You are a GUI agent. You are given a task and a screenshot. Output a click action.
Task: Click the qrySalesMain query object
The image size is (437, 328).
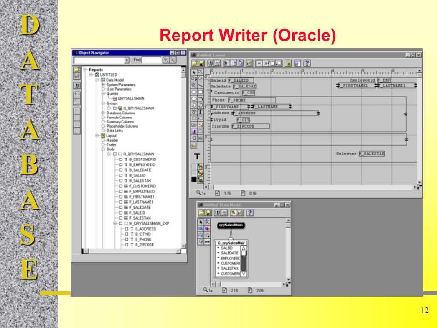[x=231, y=225]
